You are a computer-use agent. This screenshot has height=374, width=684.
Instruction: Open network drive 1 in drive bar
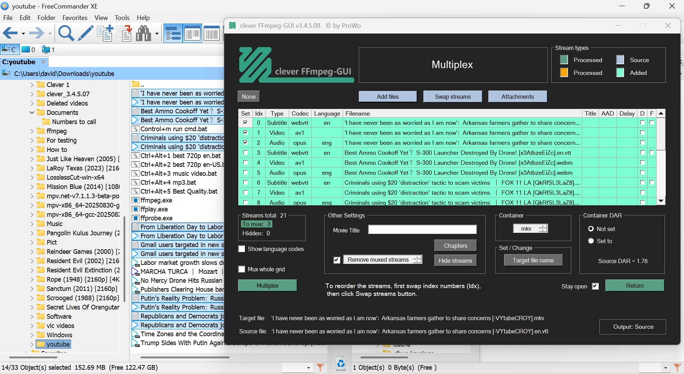coord(48,50)
